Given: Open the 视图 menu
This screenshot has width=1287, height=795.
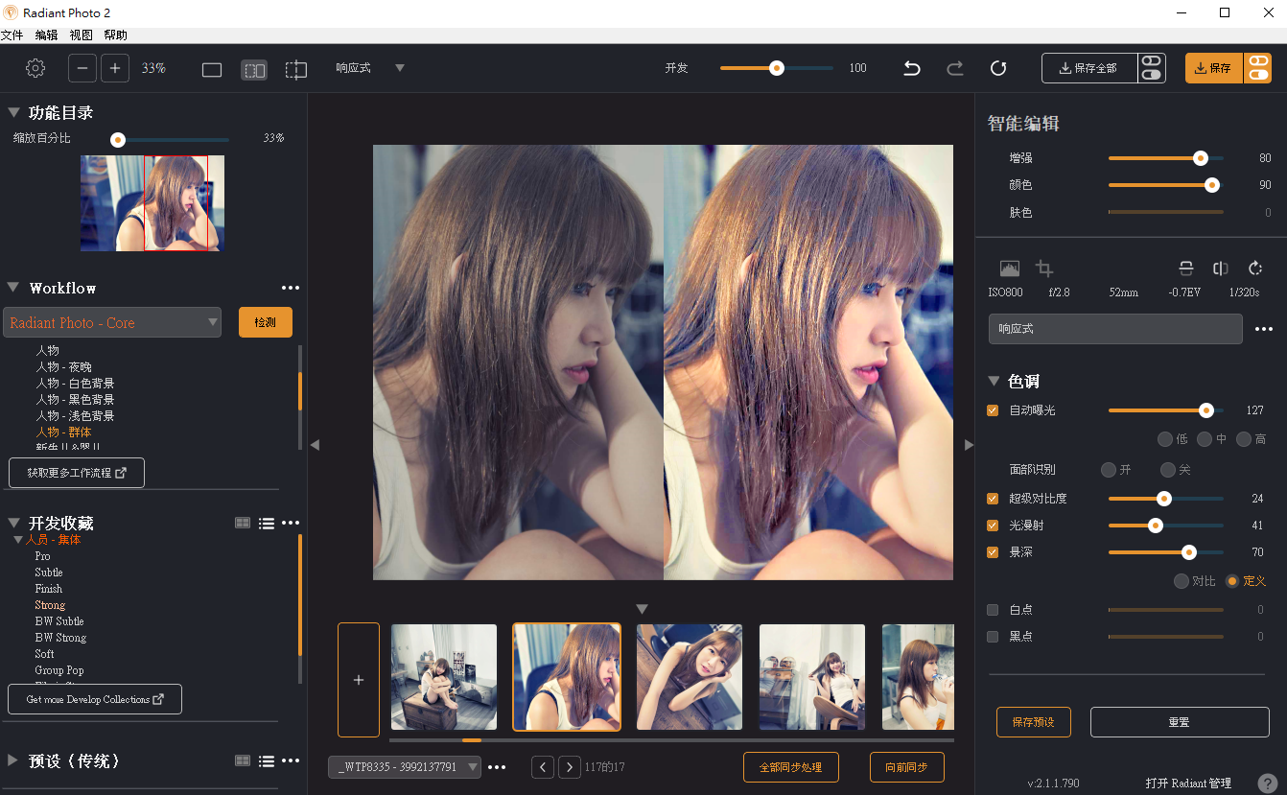Looking at the screenshot, I should click(x=81, y=35).
